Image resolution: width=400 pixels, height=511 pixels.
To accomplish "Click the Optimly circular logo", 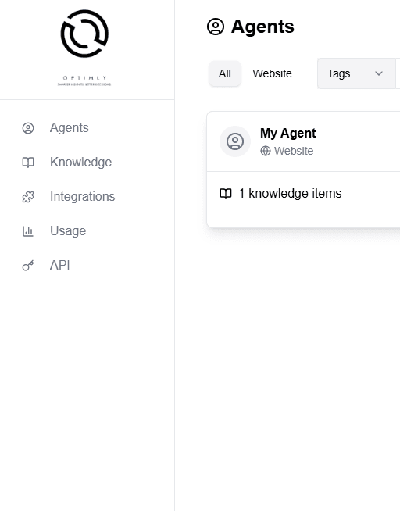I will click(84, 34).
